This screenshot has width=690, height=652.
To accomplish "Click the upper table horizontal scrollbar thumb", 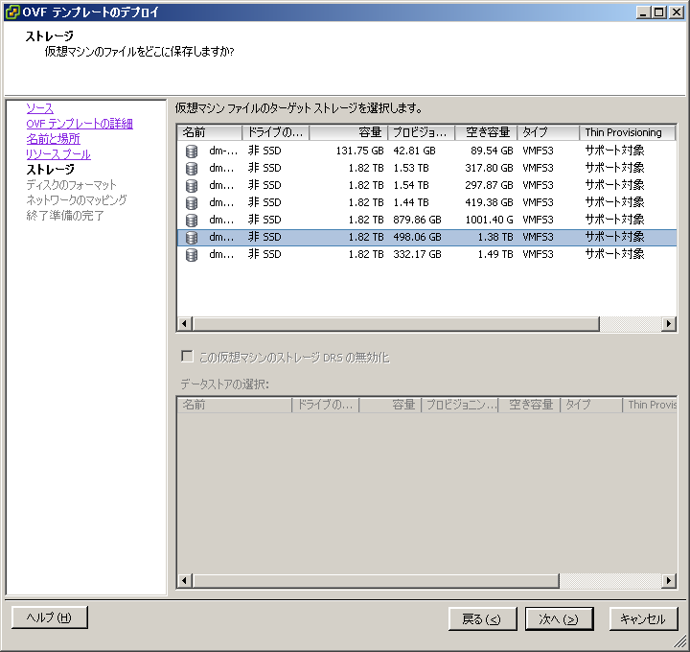I will point(396,324).
